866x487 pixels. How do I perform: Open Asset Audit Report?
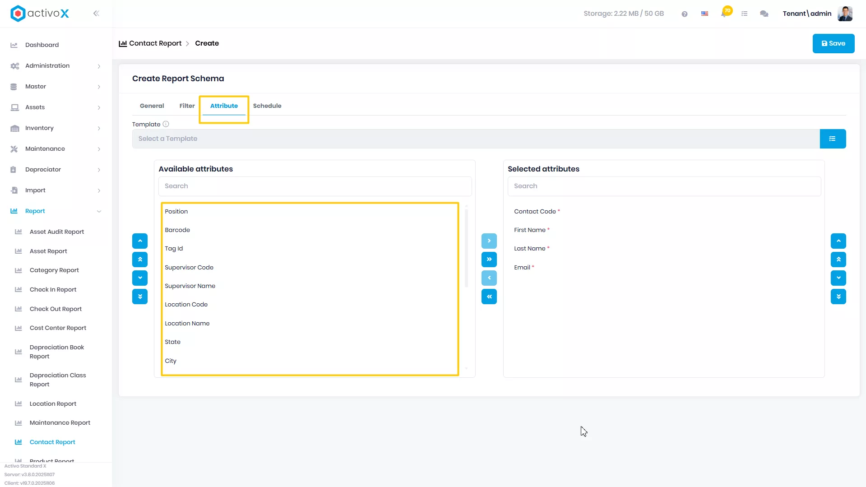(x=57, y=232)
